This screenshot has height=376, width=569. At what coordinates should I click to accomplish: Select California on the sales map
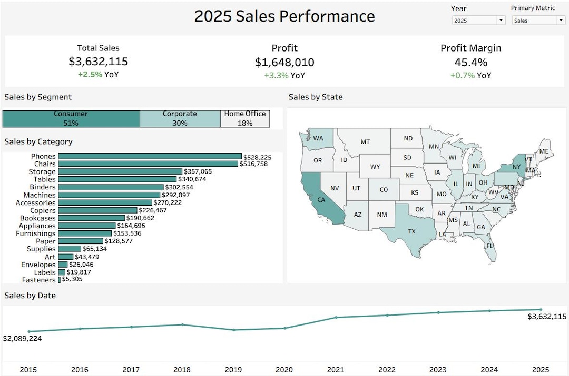click(322, 199)
